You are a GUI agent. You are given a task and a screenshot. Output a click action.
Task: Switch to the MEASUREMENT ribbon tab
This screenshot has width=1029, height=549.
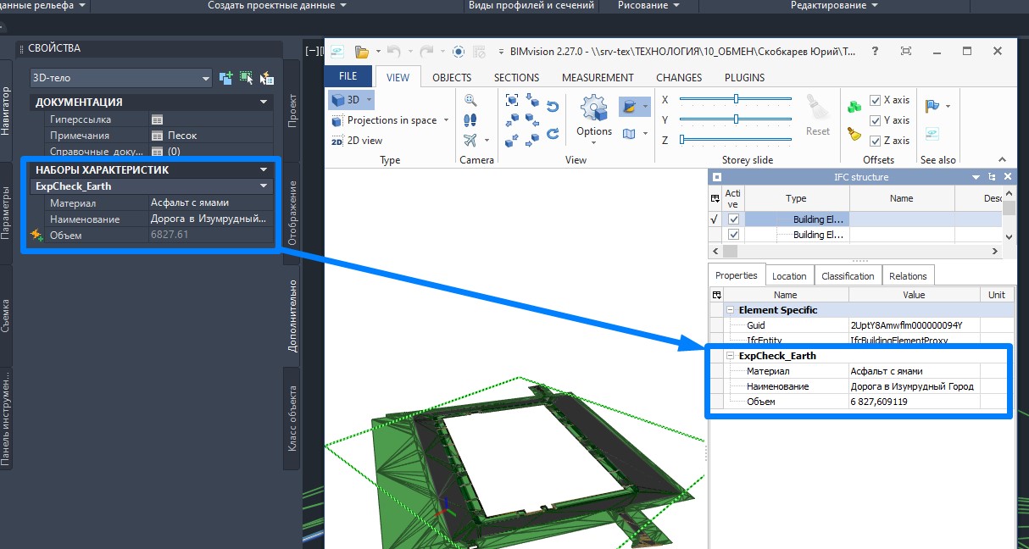pyautogui.click(x=598, y=77)
